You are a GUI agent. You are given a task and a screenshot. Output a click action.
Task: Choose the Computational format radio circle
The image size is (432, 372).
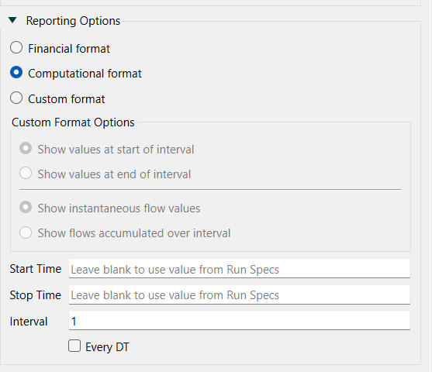16,72
